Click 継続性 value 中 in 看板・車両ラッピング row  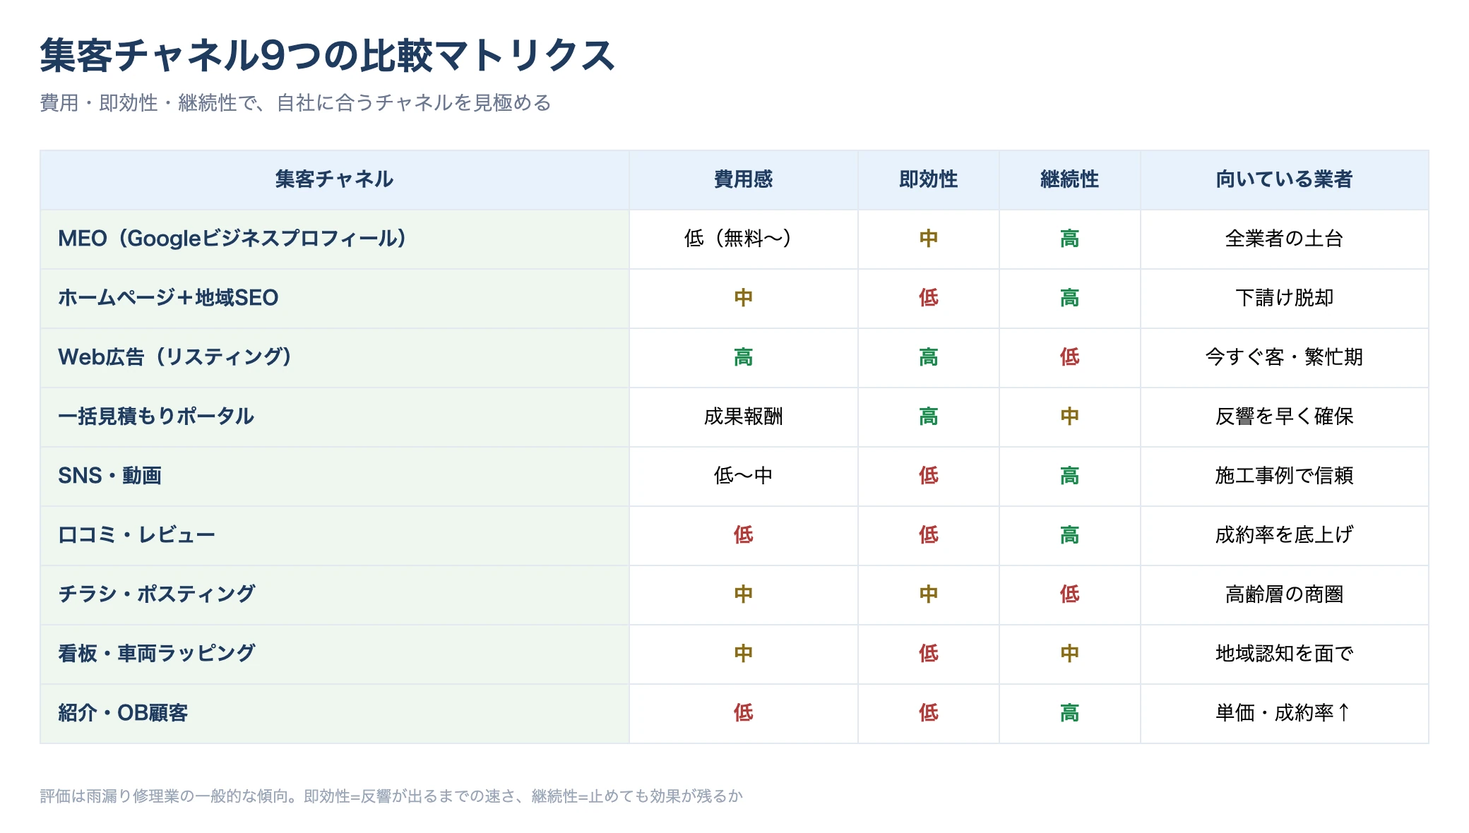[1069, 654]
